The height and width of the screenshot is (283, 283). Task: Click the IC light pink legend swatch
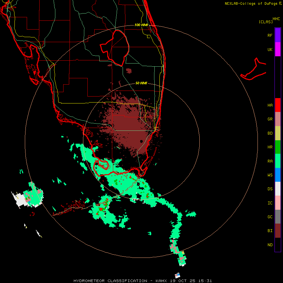coord(278,203)
